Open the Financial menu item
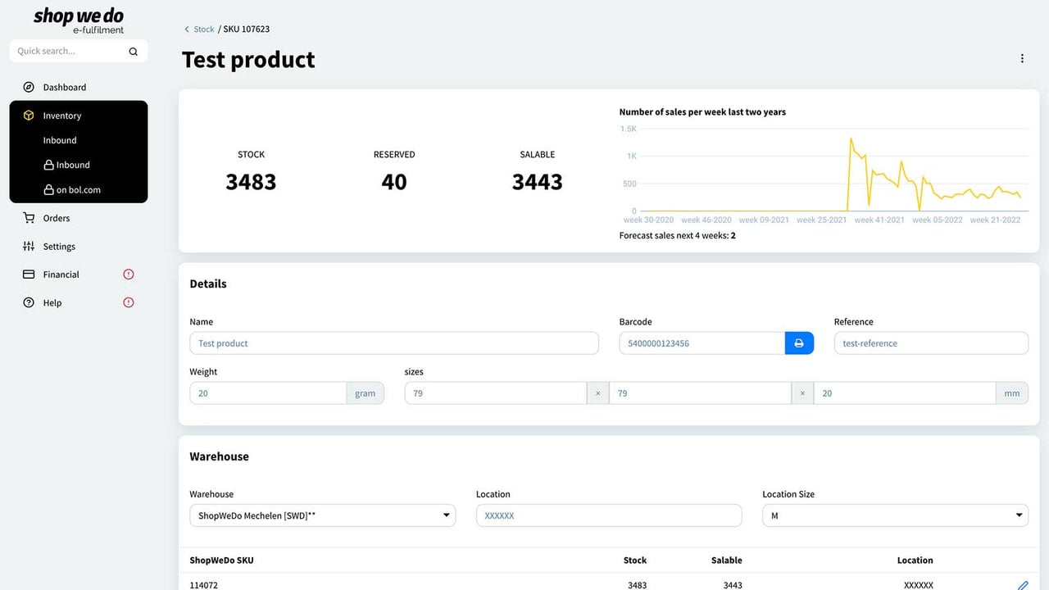 pos(61,275)
